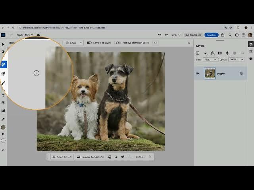
Task: Click the reset stroke icon in options bar
Action: [156, 43]
